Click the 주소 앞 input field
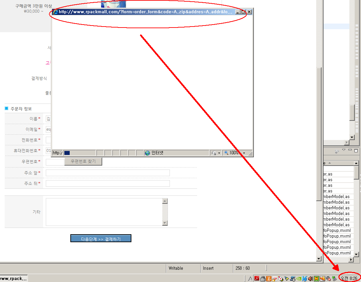This screenshot has width=361, height=282. pyautogui.click(x=108, y=173)
